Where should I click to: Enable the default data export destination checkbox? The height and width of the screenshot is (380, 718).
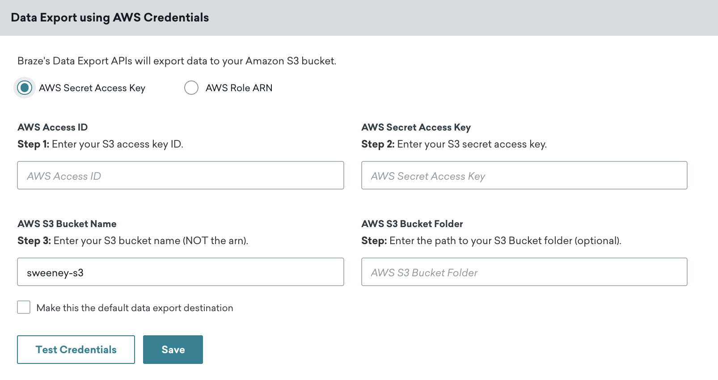pos(24,308)
